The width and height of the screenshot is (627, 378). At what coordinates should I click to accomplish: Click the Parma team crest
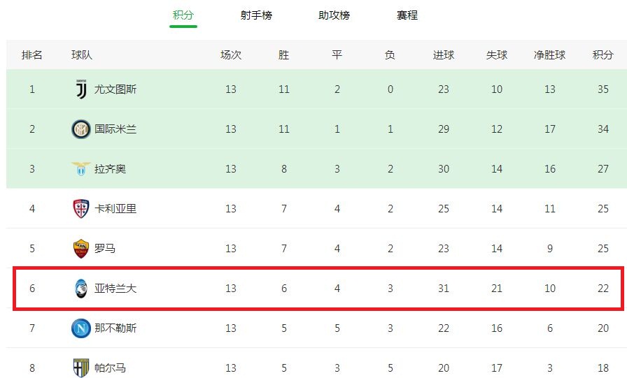click(x=80, y=368)
